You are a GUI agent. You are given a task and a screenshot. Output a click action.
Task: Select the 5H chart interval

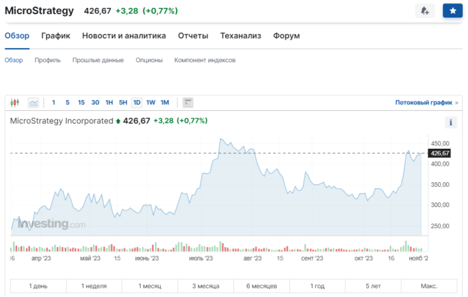point(123,103)
